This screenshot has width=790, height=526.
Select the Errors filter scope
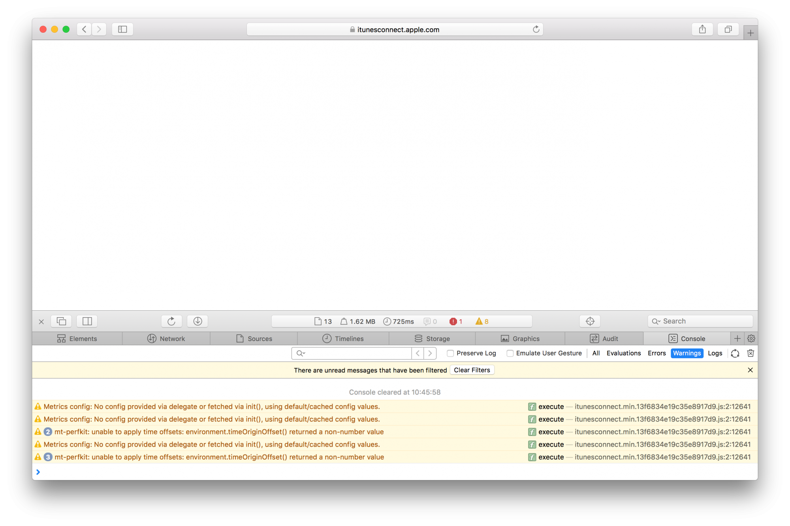pos(656,353)
